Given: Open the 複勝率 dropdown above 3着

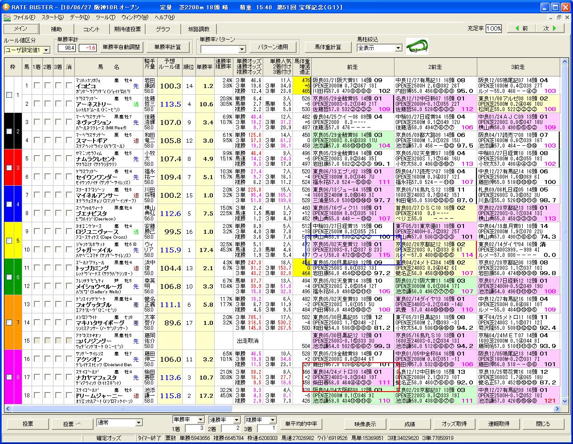Looking at the screenshot, I should [272, 420].
